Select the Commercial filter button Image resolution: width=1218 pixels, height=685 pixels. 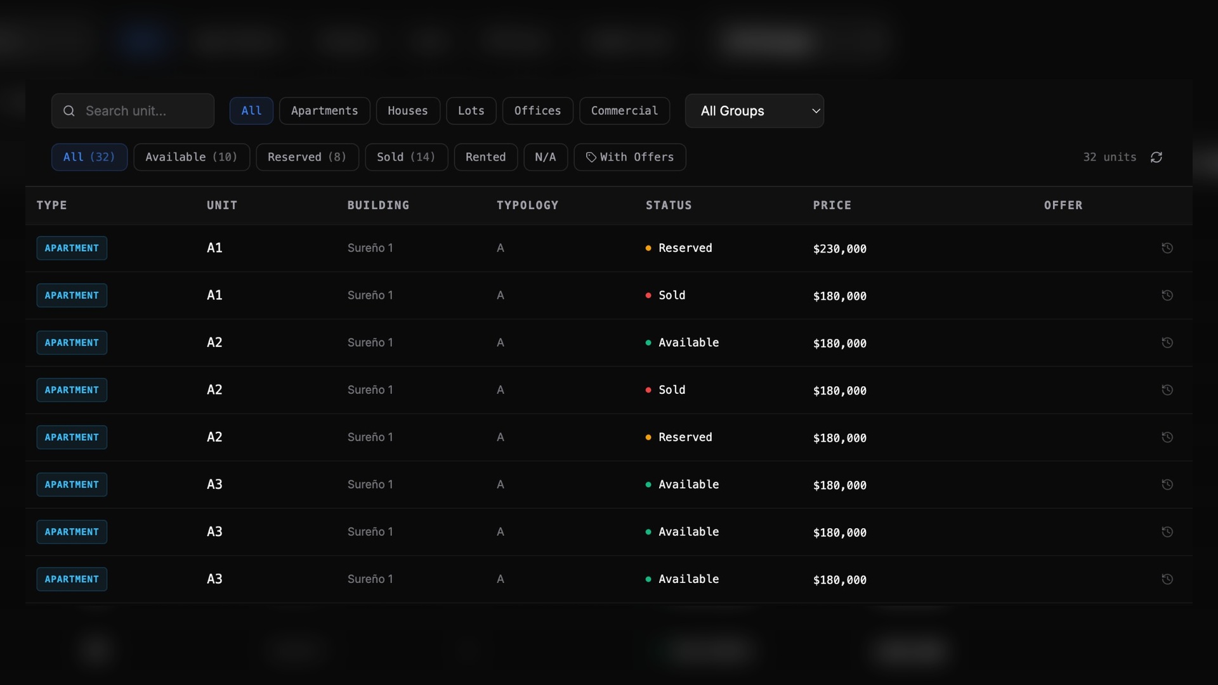[x=625, y=111]
